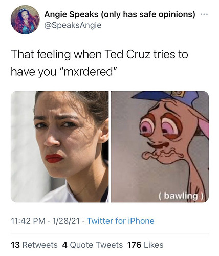Open the three-dot more options menu

coord(204,14)
